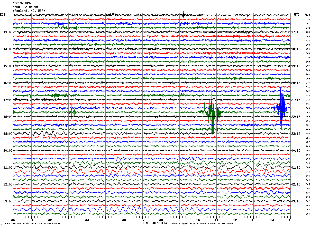Click the DC value 789
Screen dimensions: 311x227
308,32
